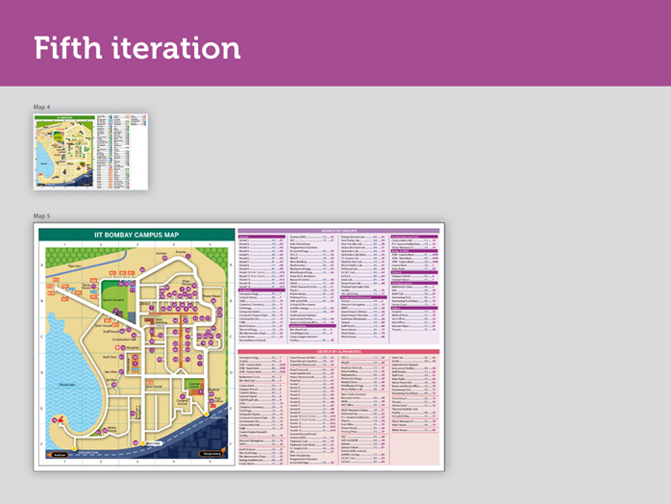Click the 'Vihar House' label

tap(186, 282)
